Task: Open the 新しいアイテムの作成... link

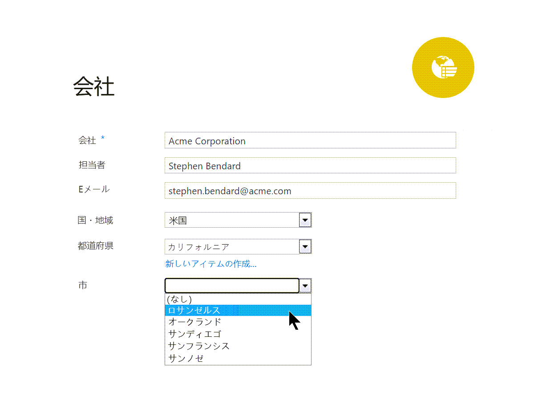Action: pos(211,264)
